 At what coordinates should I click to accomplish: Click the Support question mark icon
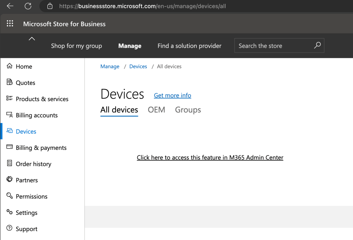9,229
